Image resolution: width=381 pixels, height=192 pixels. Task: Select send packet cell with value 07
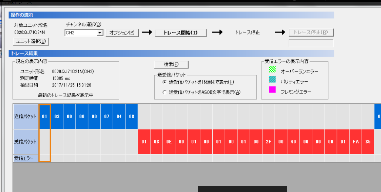coord(107,117)
